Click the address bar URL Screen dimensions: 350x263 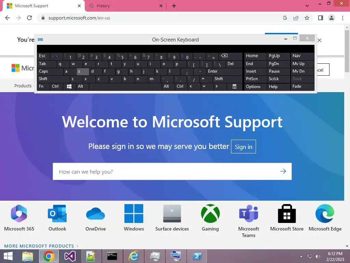click(79, 18)
